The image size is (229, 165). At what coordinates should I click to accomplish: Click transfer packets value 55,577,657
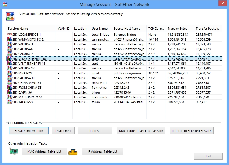pos(203,93)
